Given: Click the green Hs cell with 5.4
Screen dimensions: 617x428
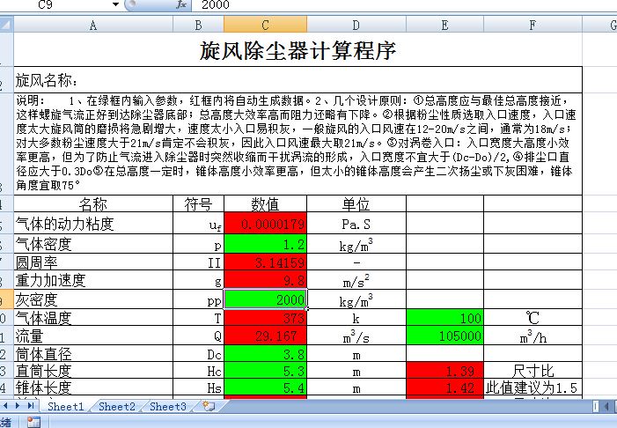Looking at the screenshot, I should [x=265, y=387].
